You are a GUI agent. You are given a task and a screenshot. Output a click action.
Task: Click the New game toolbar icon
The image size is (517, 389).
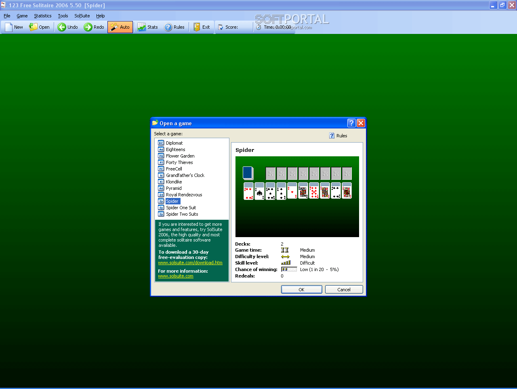(x=8, y=27)
